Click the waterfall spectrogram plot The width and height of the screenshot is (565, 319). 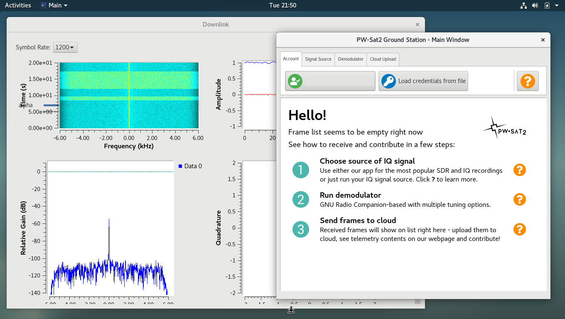point(129,96)
